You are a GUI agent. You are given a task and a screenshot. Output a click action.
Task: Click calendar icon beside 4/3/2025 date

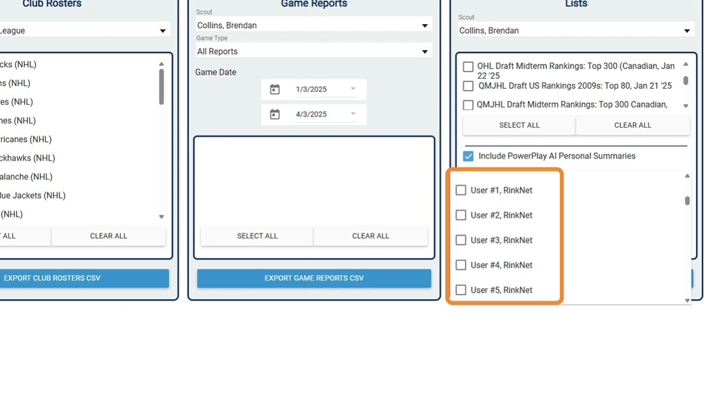pos(275,114)
